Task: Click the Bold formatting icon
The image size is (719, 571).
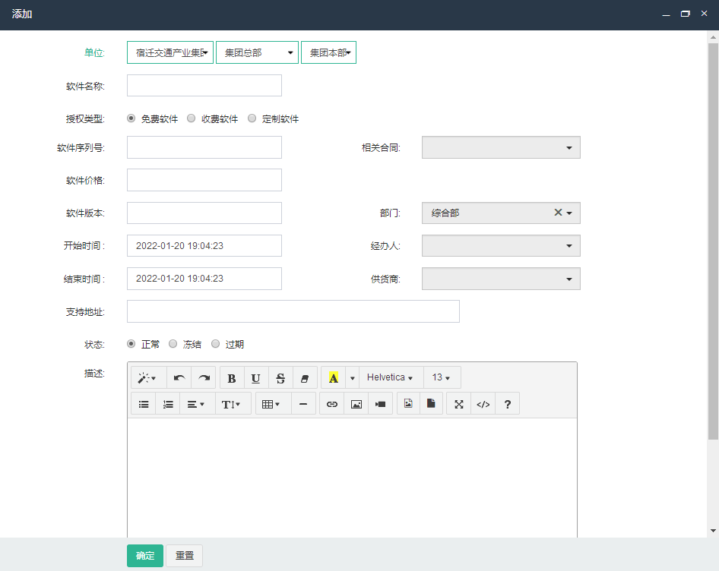Action: click(x=232, y=378)
